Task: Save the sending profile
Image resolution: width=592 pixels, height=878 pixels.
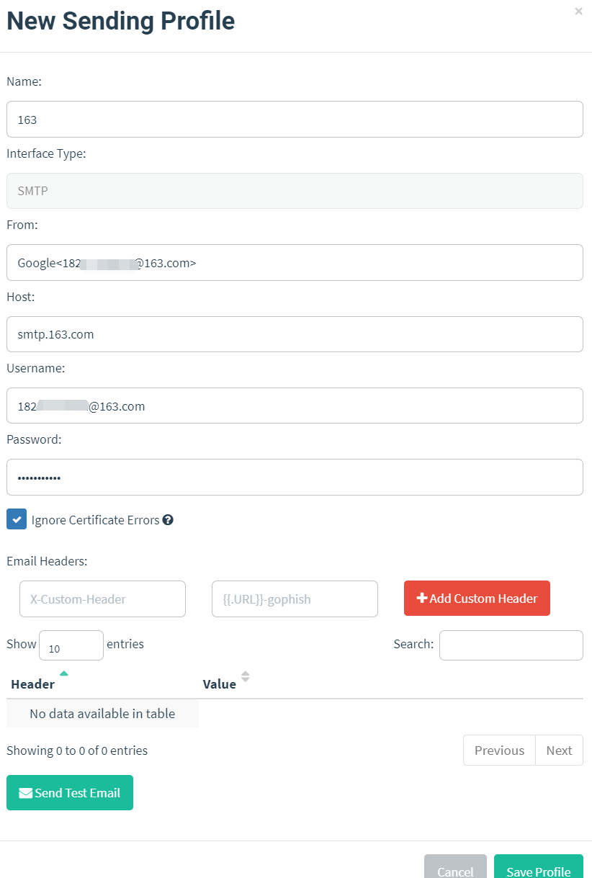Action: [538, 870]
